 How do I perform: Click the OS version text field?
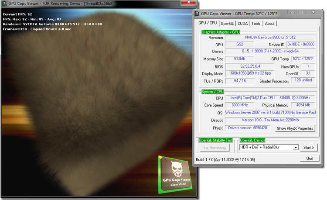tap(270, 113)
